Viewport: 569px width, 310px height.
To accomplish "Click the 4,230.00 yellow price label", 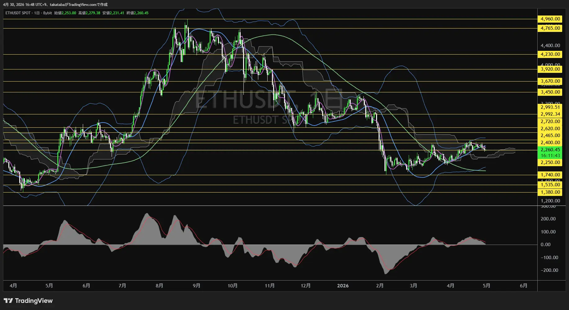I will pyautogui.click(x=550, y=54).
